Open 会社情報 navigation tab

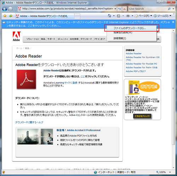(x=74, y=39)
